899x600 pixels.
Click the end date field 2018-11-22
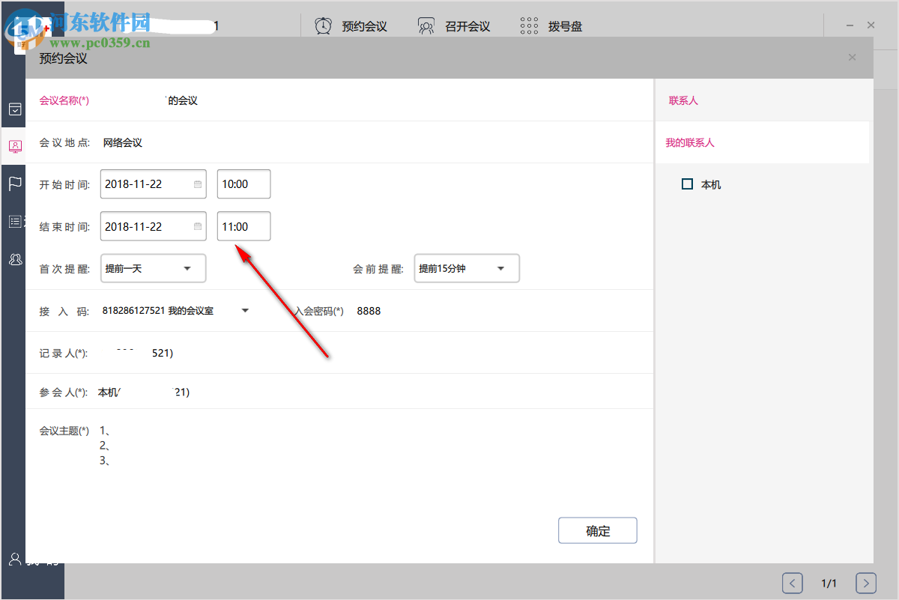pos(154,226)
